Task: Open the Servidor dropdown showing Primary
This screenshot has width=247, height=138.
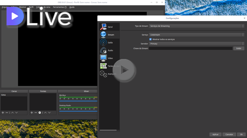Action: click(x=196, y=44)
